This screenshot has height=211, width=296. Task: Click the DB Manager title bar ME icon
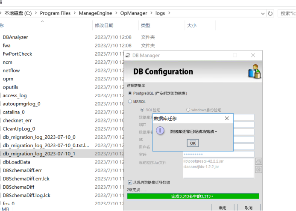pos(128,55)
